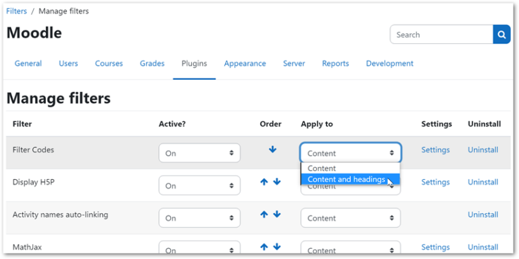Move MathJax filter down
The width and height of the screenshot is (519, 259).
pyautogui.click(x=277, y=247)
